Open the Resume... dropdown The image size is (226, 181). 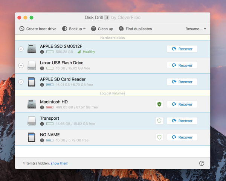tap(195, 29)
